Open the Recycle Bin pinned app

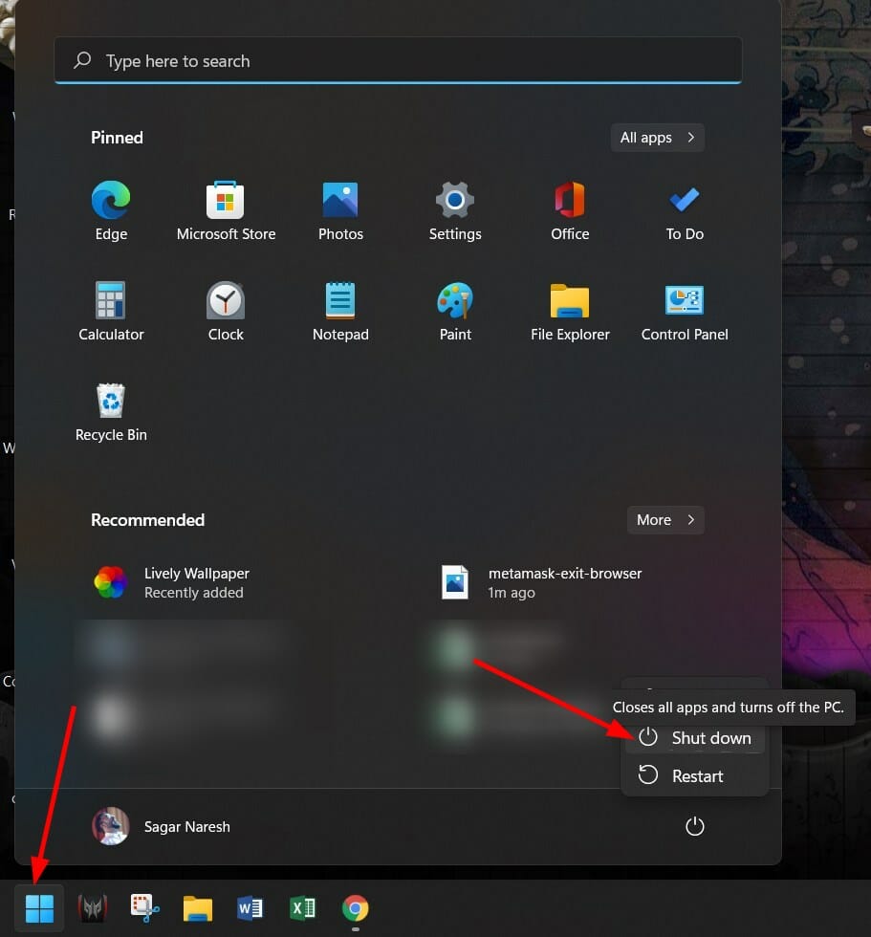[x=111, y=412]
